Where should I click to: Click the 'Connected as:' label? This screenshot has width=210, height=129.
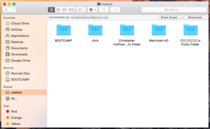click(59, 17)
